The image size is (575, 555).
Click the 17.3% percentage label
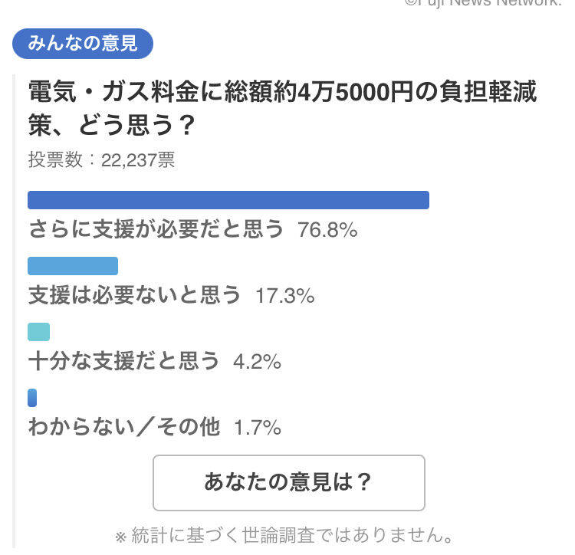pyautogui.click(x=285, y=296)
